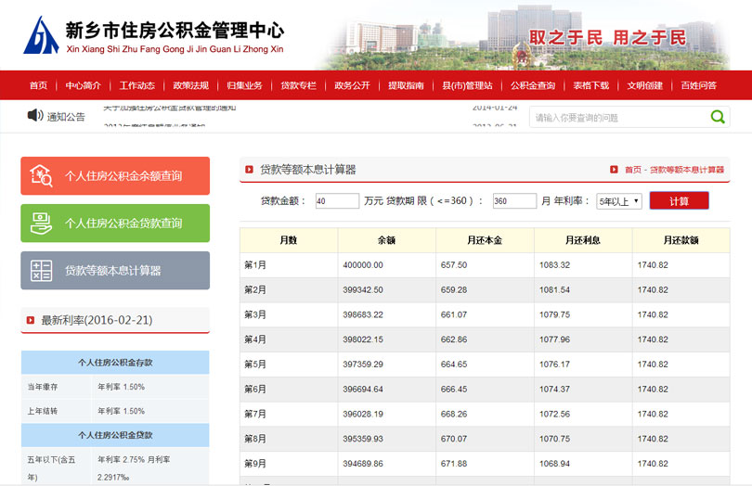Click the green search magnifier icon
Image resolution: width=752 pixels, height=486 pixels.
(x=718, y=117)
